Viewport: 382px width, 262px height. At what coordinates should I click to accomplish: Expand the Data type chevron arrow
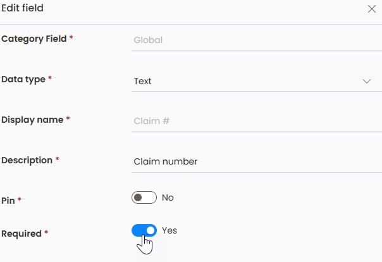(x=367, y=81)
